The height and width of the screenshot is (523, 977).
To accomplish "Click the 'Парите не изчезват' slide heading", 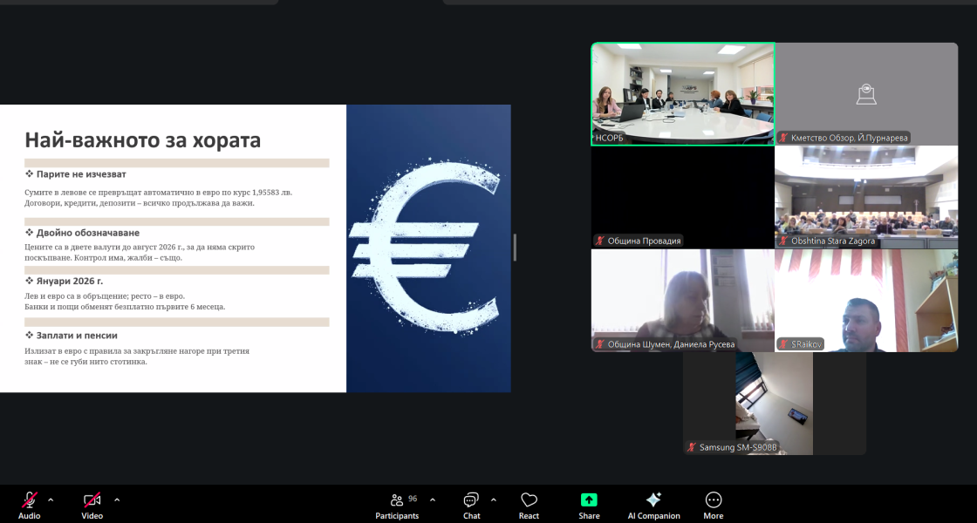I will [81, 174].
